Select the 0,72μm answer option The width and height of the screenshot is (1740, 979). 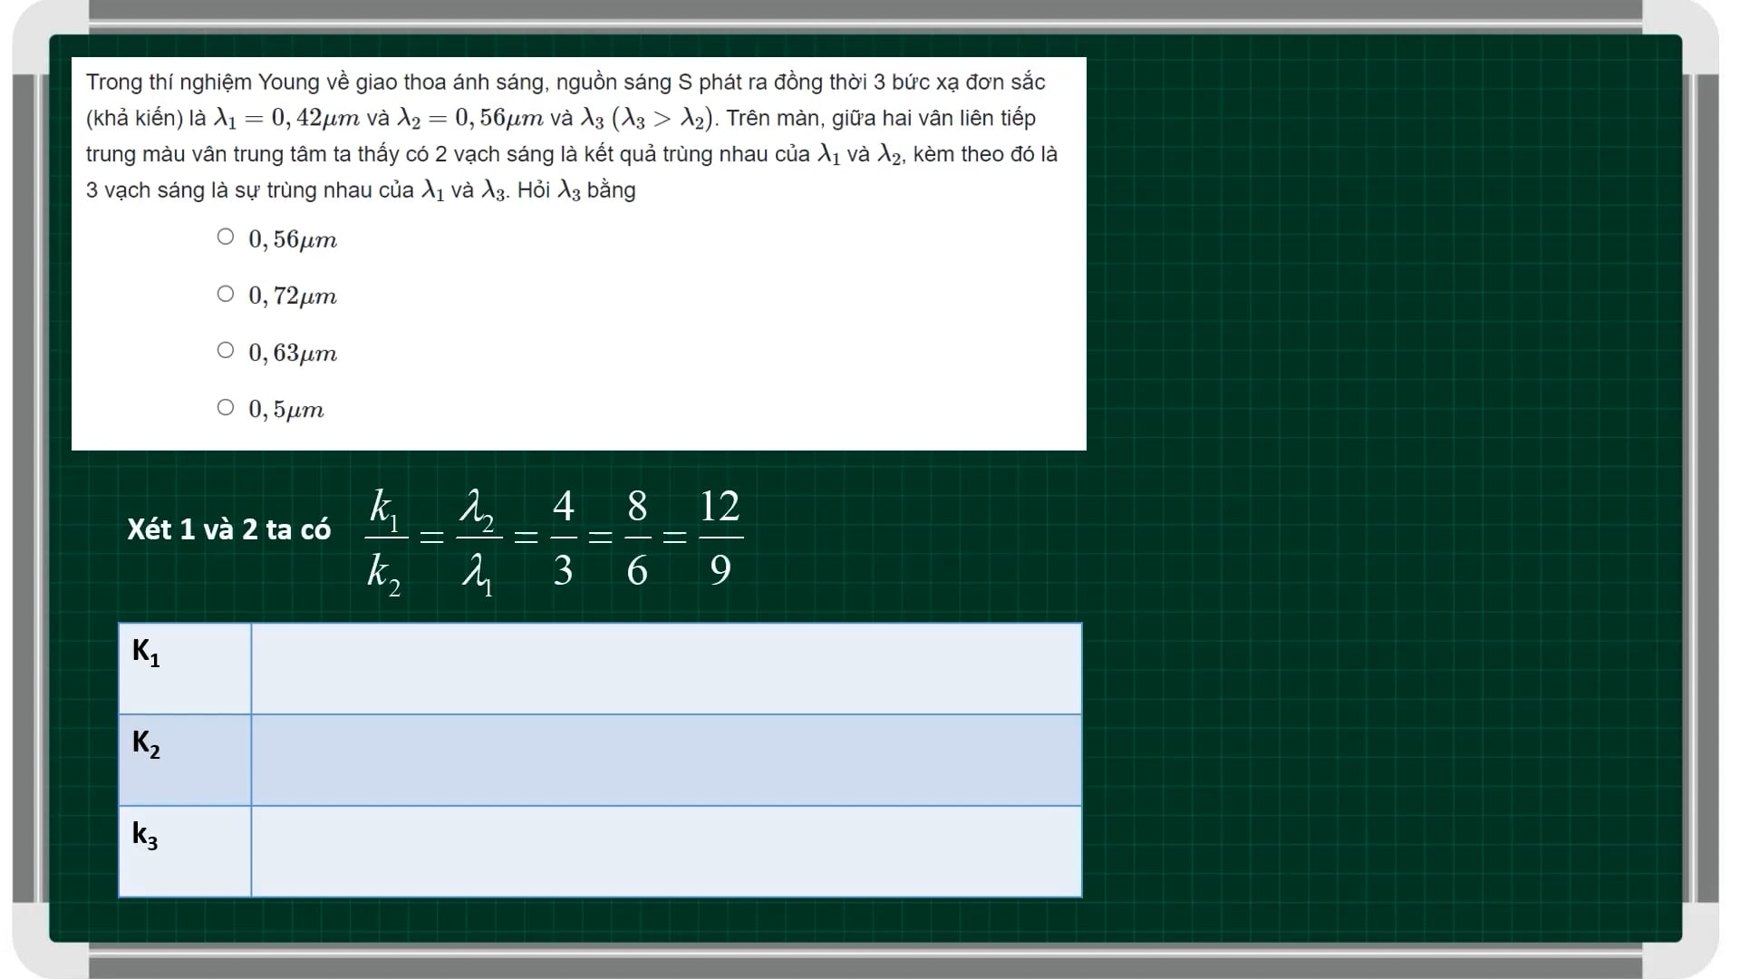(x=226, y=294)
